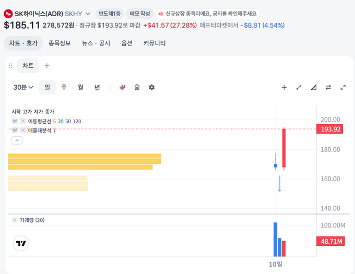
Task: Click the 시작 고가 저가 종가 legend
Action: pyautogui.click(x=33, y=112)
